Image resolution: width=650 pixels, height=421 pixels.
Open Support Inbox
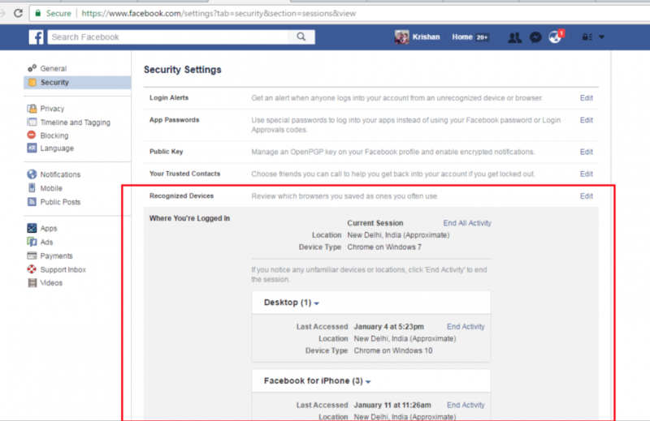click(x=63, y=269)
